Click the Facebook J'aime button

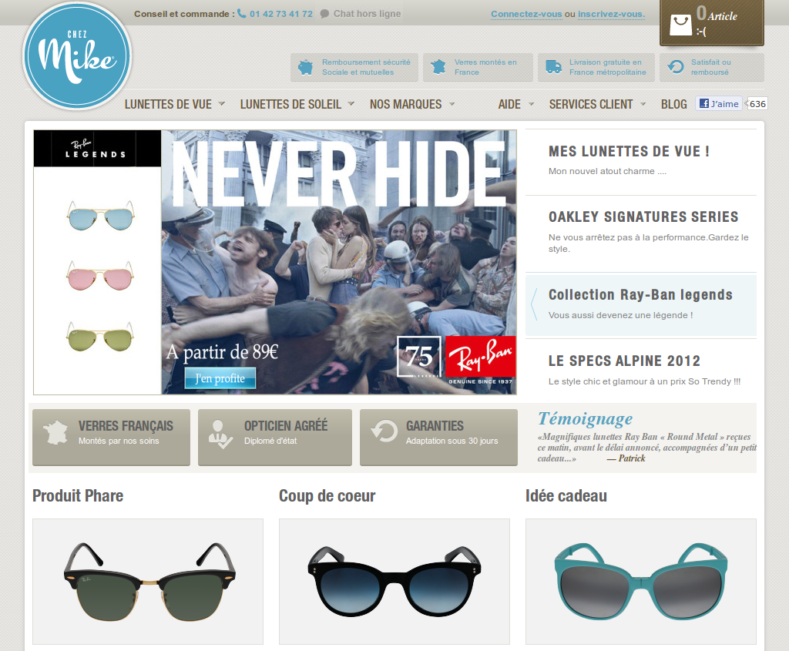719,104
